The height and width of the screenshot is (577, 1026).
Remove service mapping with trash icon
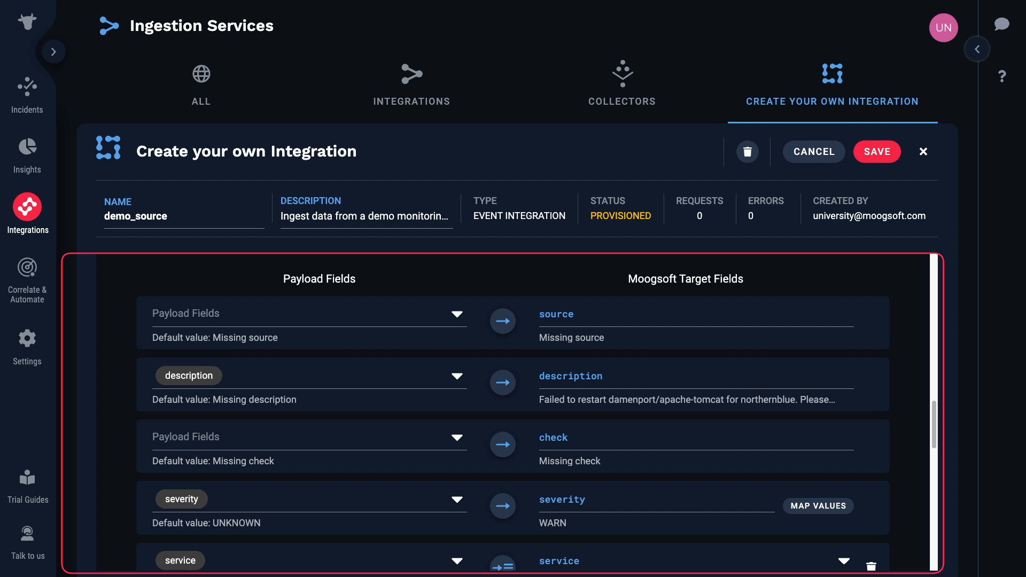pos(871,566)
